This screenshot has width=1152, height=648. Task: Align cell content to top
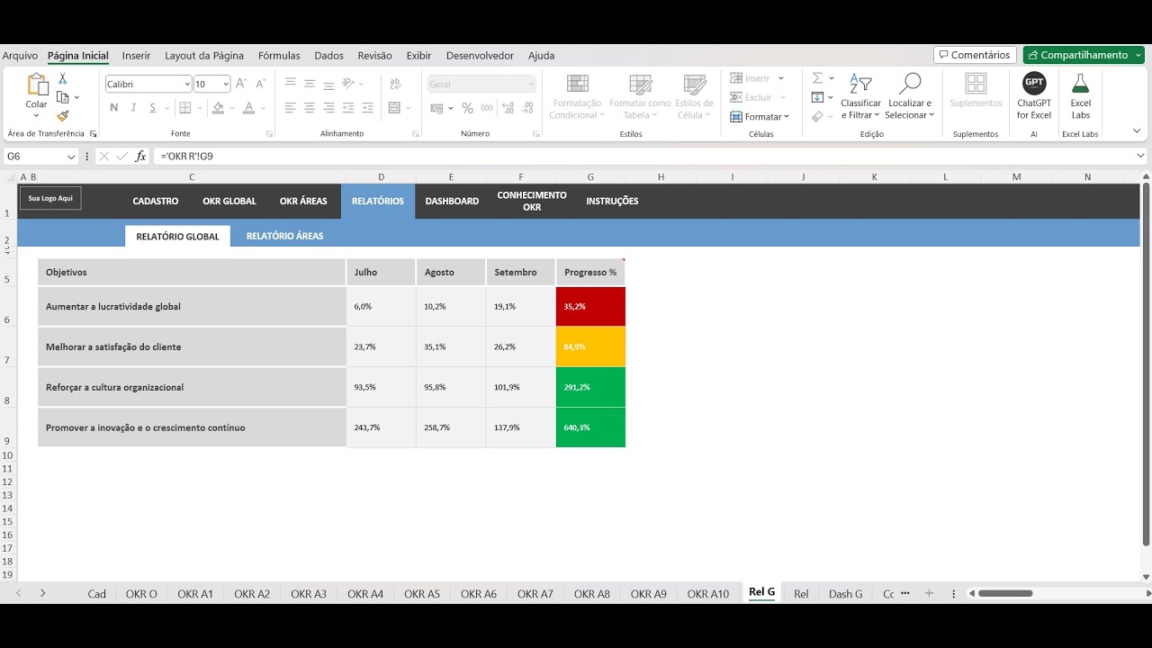click(290, 83)
